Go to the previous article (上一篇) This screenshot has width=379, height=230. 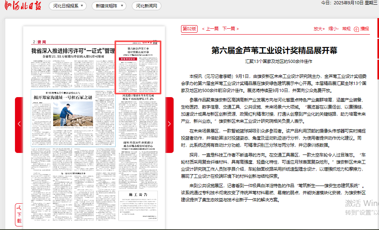click(210, 29)
